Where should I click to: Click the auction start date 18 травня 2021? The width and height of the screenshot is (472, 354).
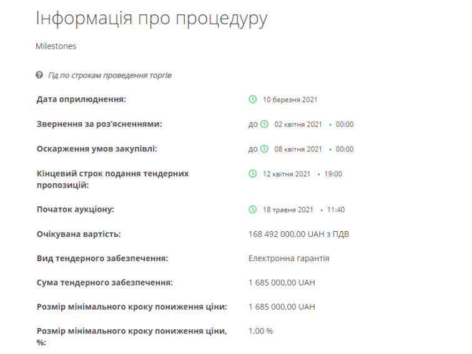(287, 209)
